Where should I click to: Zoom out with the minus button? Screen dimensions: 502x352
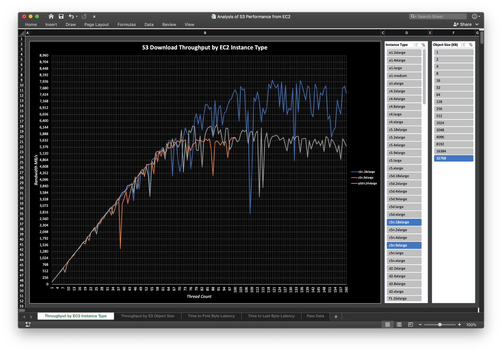tap(420, 324)
